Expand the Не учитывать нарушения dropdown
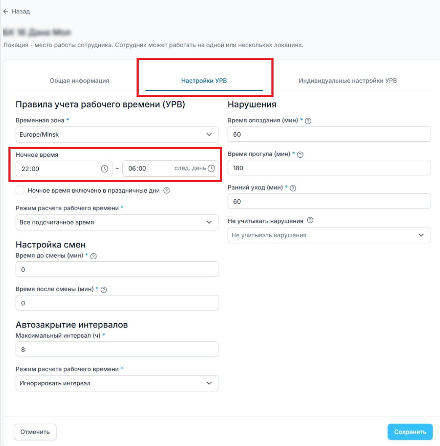This screenshot has height=446, width=440. pyautogui.click(x=329, y=235)
